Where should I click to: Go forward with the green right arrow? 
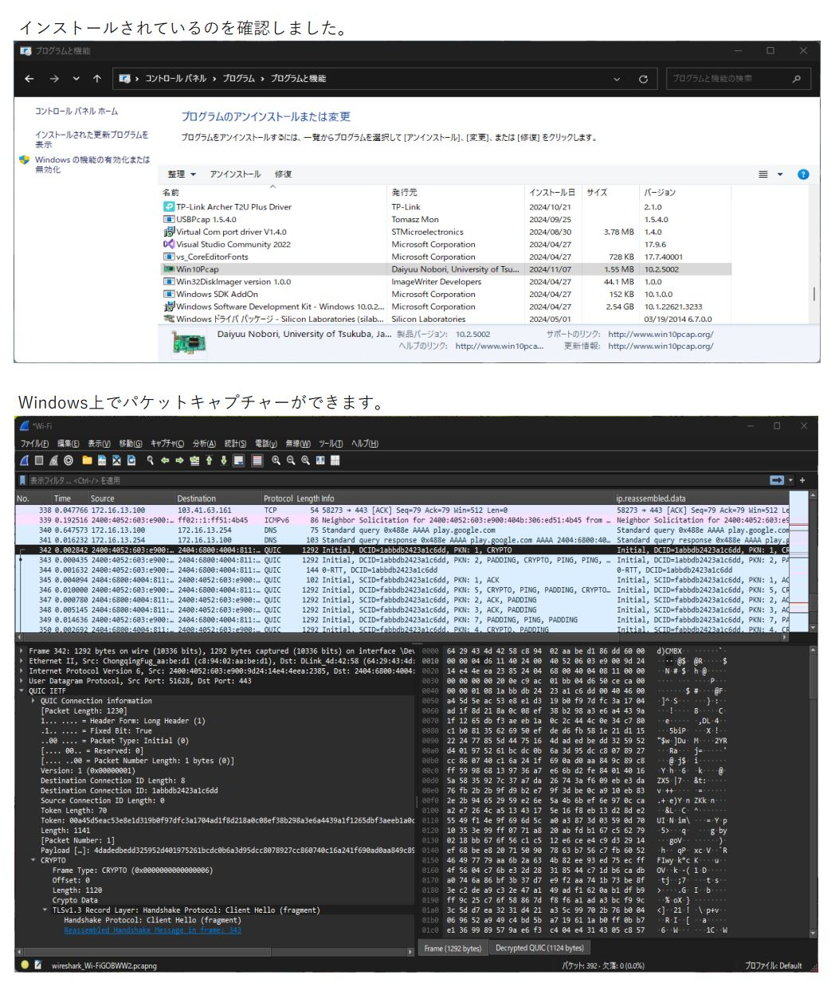tap(179, 460)
